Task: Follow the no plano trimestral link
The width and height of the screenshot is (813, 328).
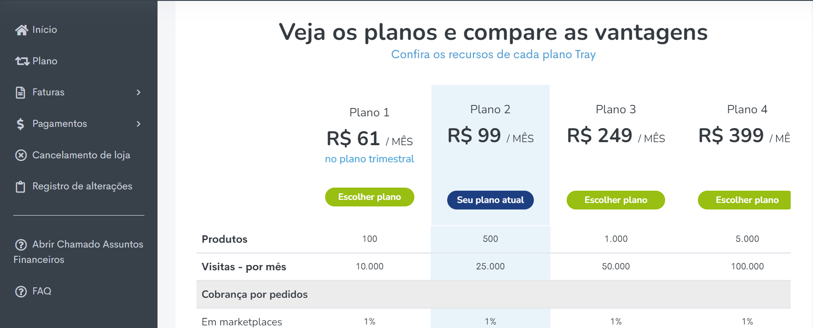Action: pos(370,159)
